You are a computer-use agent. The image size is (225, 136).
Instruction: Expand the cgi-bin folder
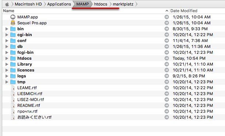pyautogui.click(x=7, y=35)
